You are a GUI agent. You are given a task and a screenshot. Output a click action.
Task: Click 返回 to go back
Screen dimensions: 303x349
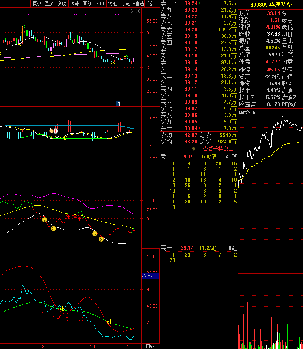(x=152, y=4)
